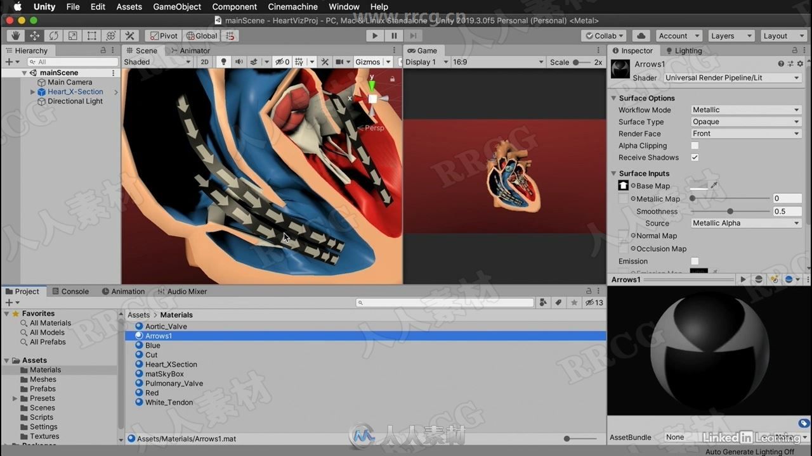
Task: Open saved searches star in Project panel
Action: (574, 303)
